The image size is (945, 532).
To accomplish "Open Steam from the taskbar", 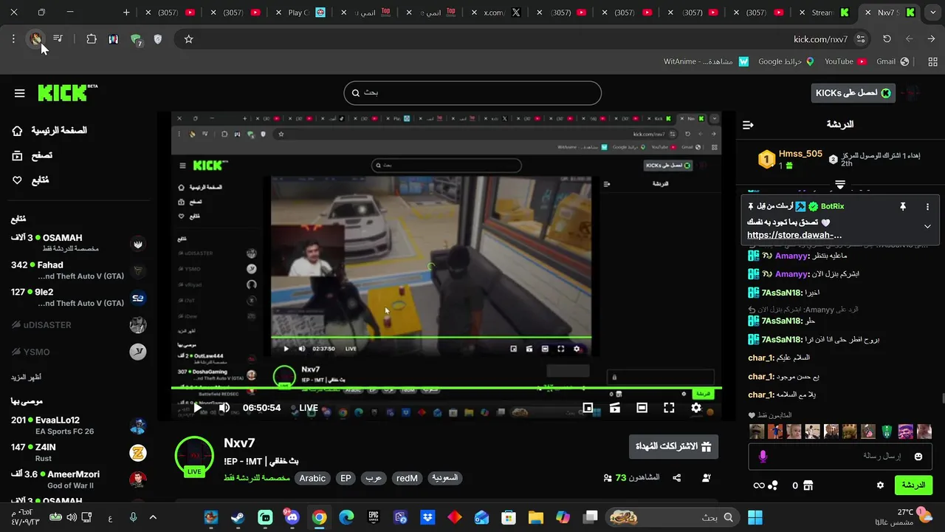I will [x=238, y=517].
